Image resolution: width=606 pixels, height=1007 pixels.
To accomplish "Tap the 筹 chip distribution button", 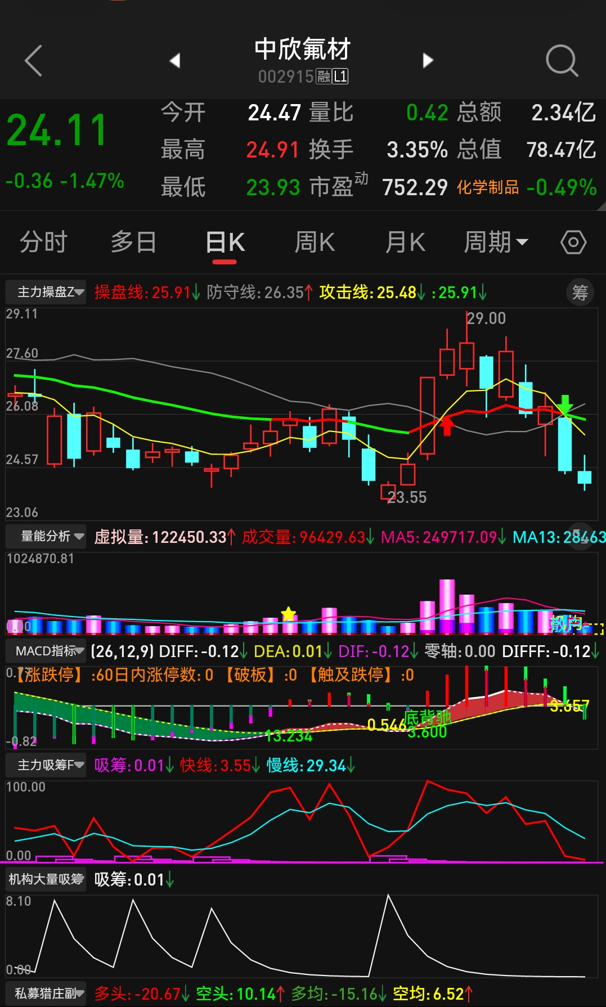I will pos(580,293).
